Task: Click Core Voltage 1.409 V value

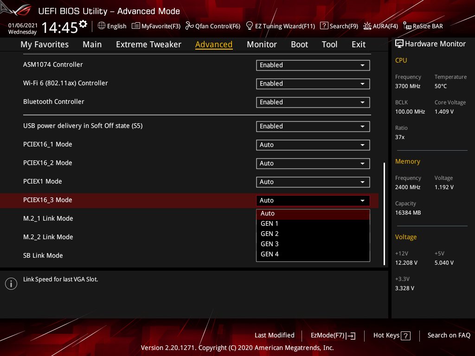Action: pos(444,112)
